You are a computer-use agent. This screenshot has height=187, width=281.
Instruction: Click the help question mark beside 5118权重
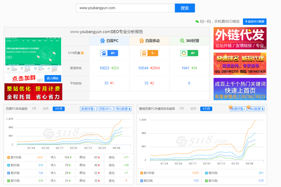coord(82,53)
